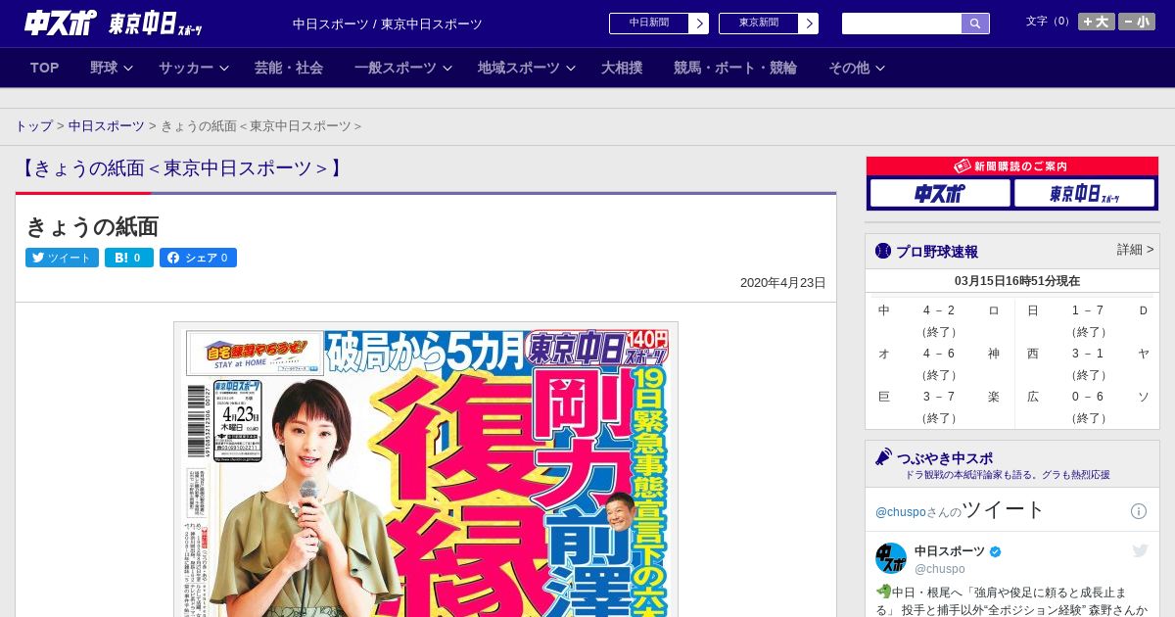
Task: Click the 03月15日16時51分現在 timestamp
Action: click(x=1017, y=281)
